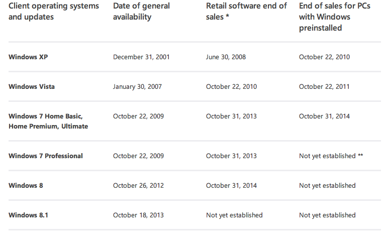The width and height of the screenshot is (386, 239).
Task: Click the October 22, 2011 date cell
Action: [324, 87]
